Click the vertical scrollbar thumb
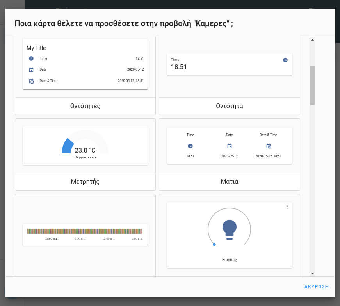 pyautogui.click(x=312, y=85)
